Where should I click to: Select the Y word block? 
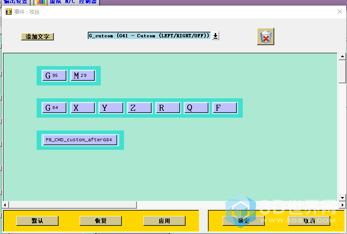[111, 108]
